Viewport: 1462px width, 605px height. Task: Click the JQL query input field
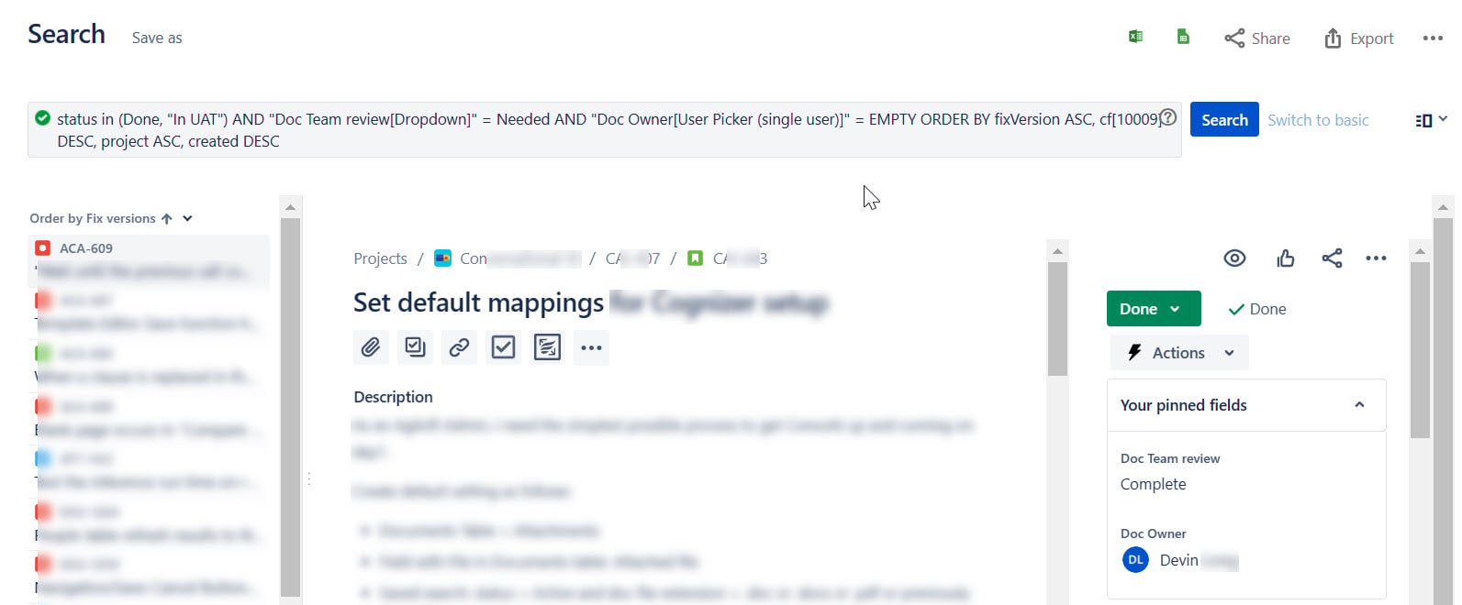coord(604,129)
